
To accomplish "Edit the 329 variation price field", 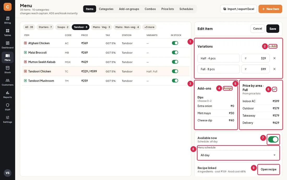I will 255,58.
